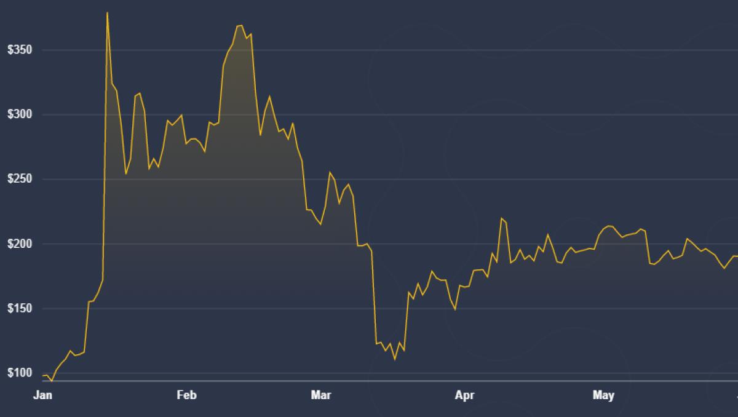Click the Jan label on the x-axis
The height and width of the screenshot is (417, 738).
tap(44, 395)
